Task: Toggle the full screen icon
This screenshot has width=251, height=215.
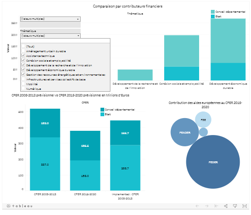Action: tap(244, 206)
